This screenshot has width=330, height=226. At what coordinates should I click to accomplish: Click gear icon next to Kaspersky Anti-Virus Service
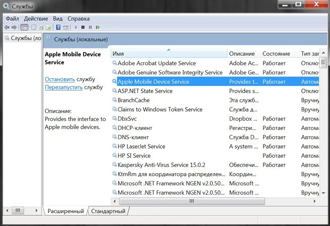114,165
